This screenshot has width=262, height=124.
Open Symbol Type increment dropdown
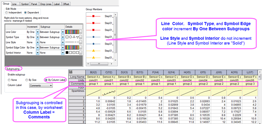[x=38, y=37]
